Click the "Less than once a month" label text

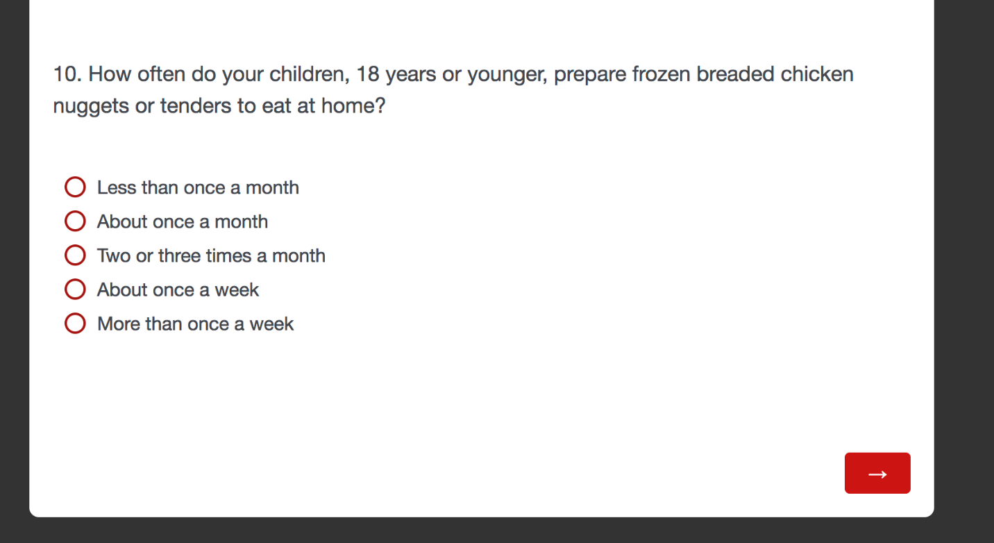pos(198,187)
